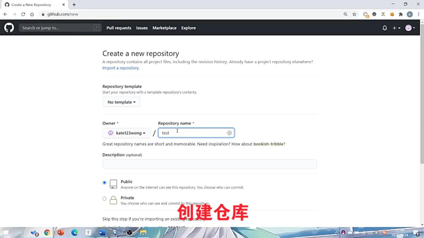Open Chrome three-dot menu
Screen dimensions: 424x238
419,14
